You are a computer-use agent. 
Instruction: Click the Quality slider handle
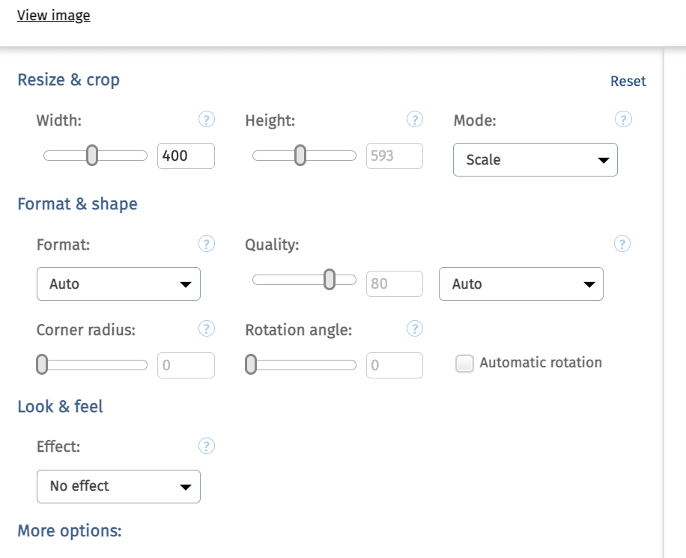329,280
